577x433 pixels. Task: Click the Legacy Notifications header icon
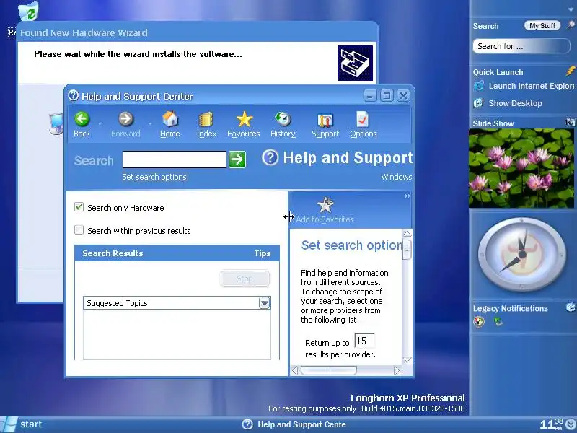click(571, 307)
